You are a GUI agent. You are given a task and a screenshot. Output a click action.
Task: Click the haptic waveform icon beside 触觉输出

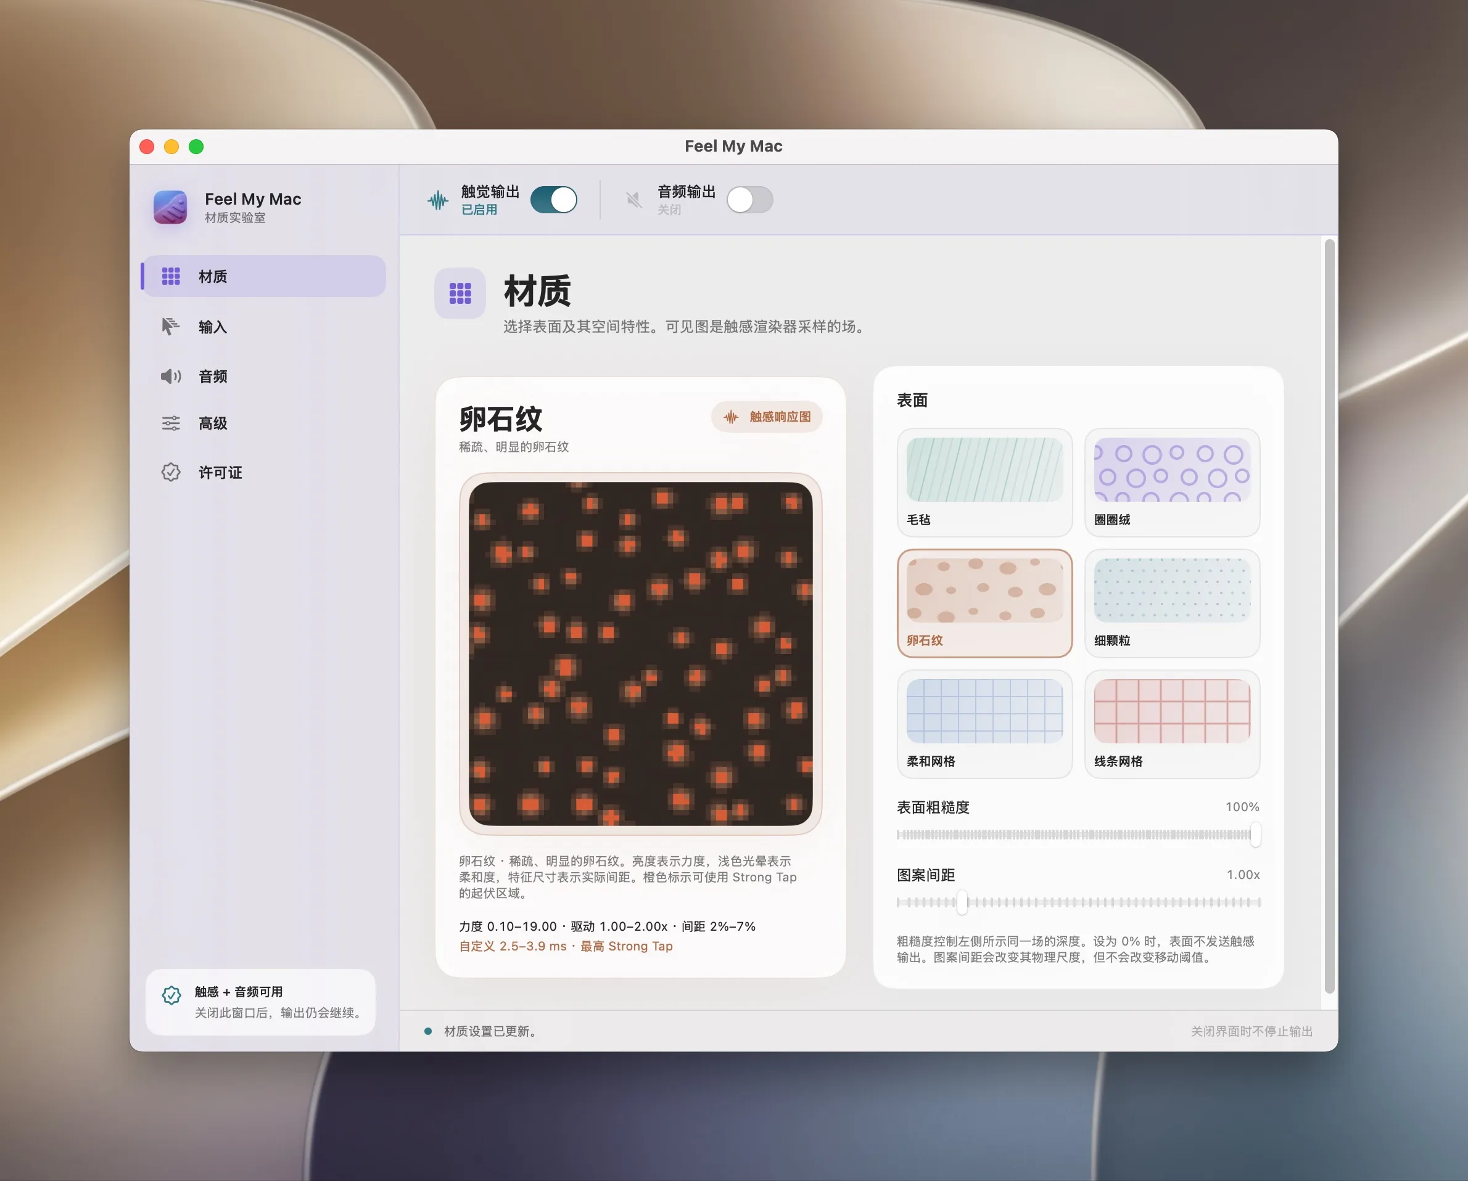pos(438,200)
